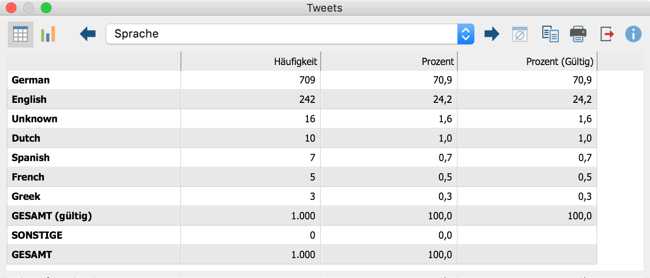Select the SONSTIGE row
Viewport: 650px width, 278px height.
(x=302, y=235)
